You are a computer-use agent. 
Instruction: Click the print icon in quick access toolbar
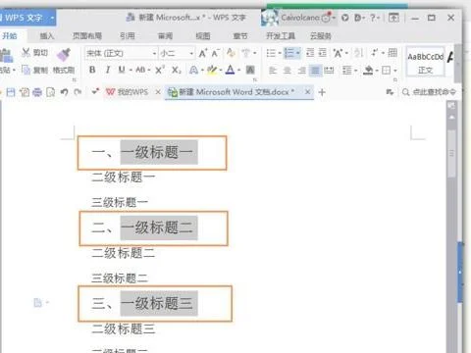(x=37, y=92)
